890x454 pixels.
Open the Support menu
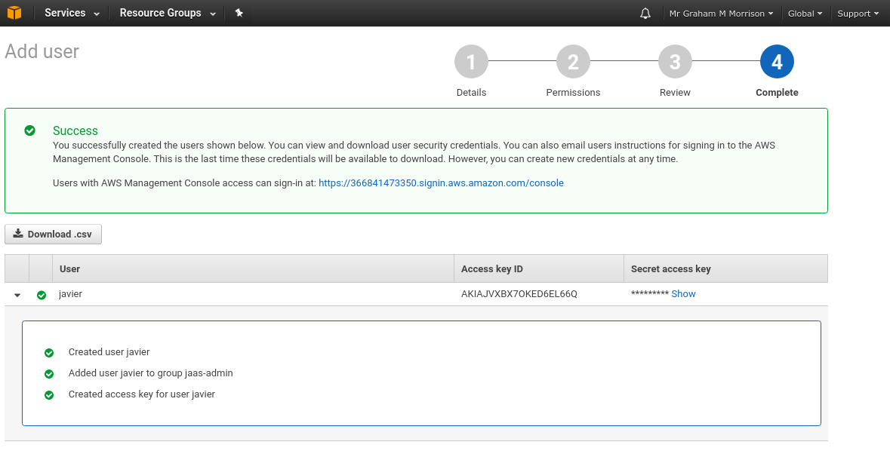coord(858,14)
